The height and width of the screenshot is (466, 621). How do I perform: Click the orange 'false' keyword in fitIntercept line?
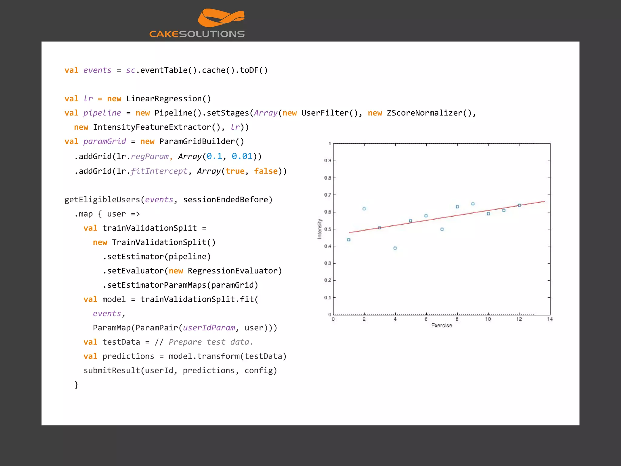click(266, 171)
